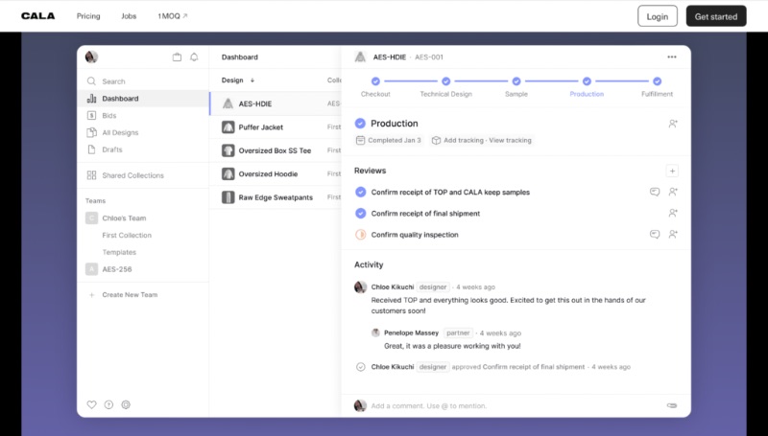
Task: Click the Get started button
Action: coord(716,16)
